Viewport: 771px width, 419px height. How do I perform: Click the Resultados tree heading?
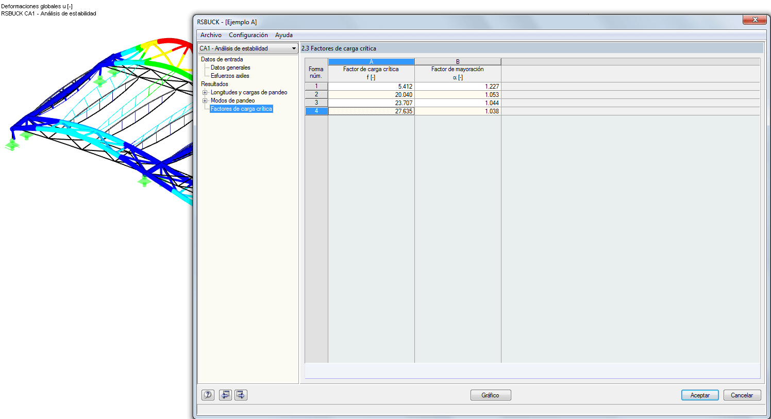click(214, 84)
